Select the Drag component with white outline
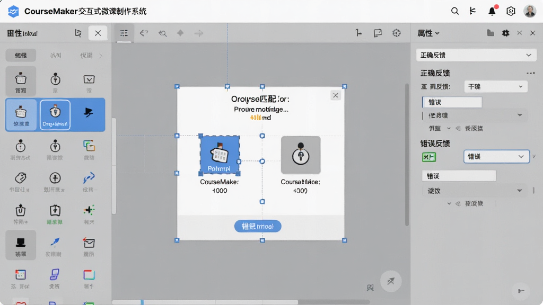This screenshot has height=305, width=543. click(x=55, y=115)
